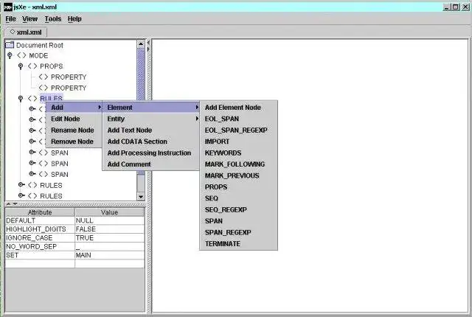Choose Remove Node in context menu

coord(74,142)
